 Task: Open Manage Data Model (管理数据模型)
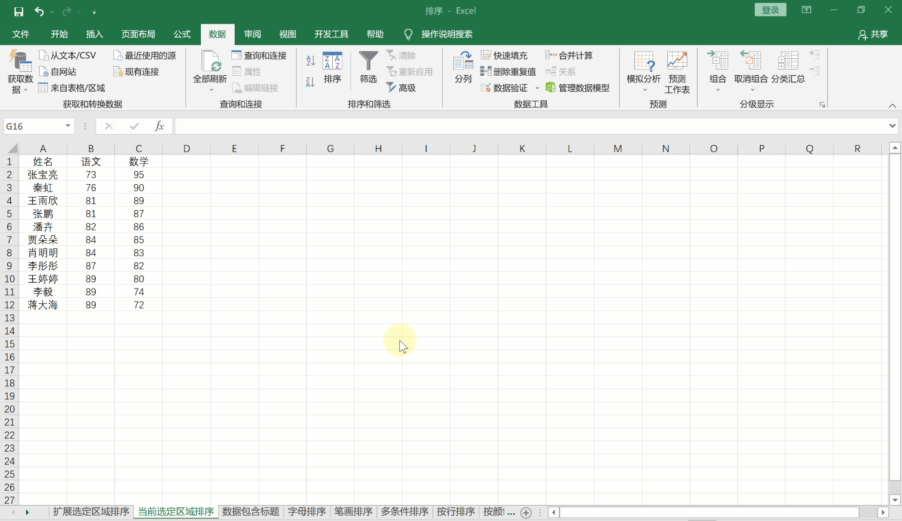578,88
